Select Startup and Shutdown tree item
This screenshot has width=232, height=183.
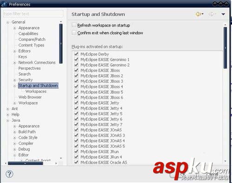pos(38,85)
